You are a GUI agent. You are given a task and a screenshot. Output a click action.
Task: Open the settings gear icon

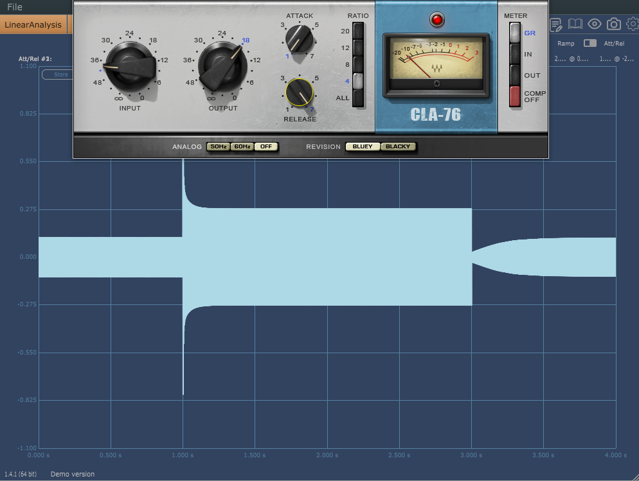tap(633, 24)
